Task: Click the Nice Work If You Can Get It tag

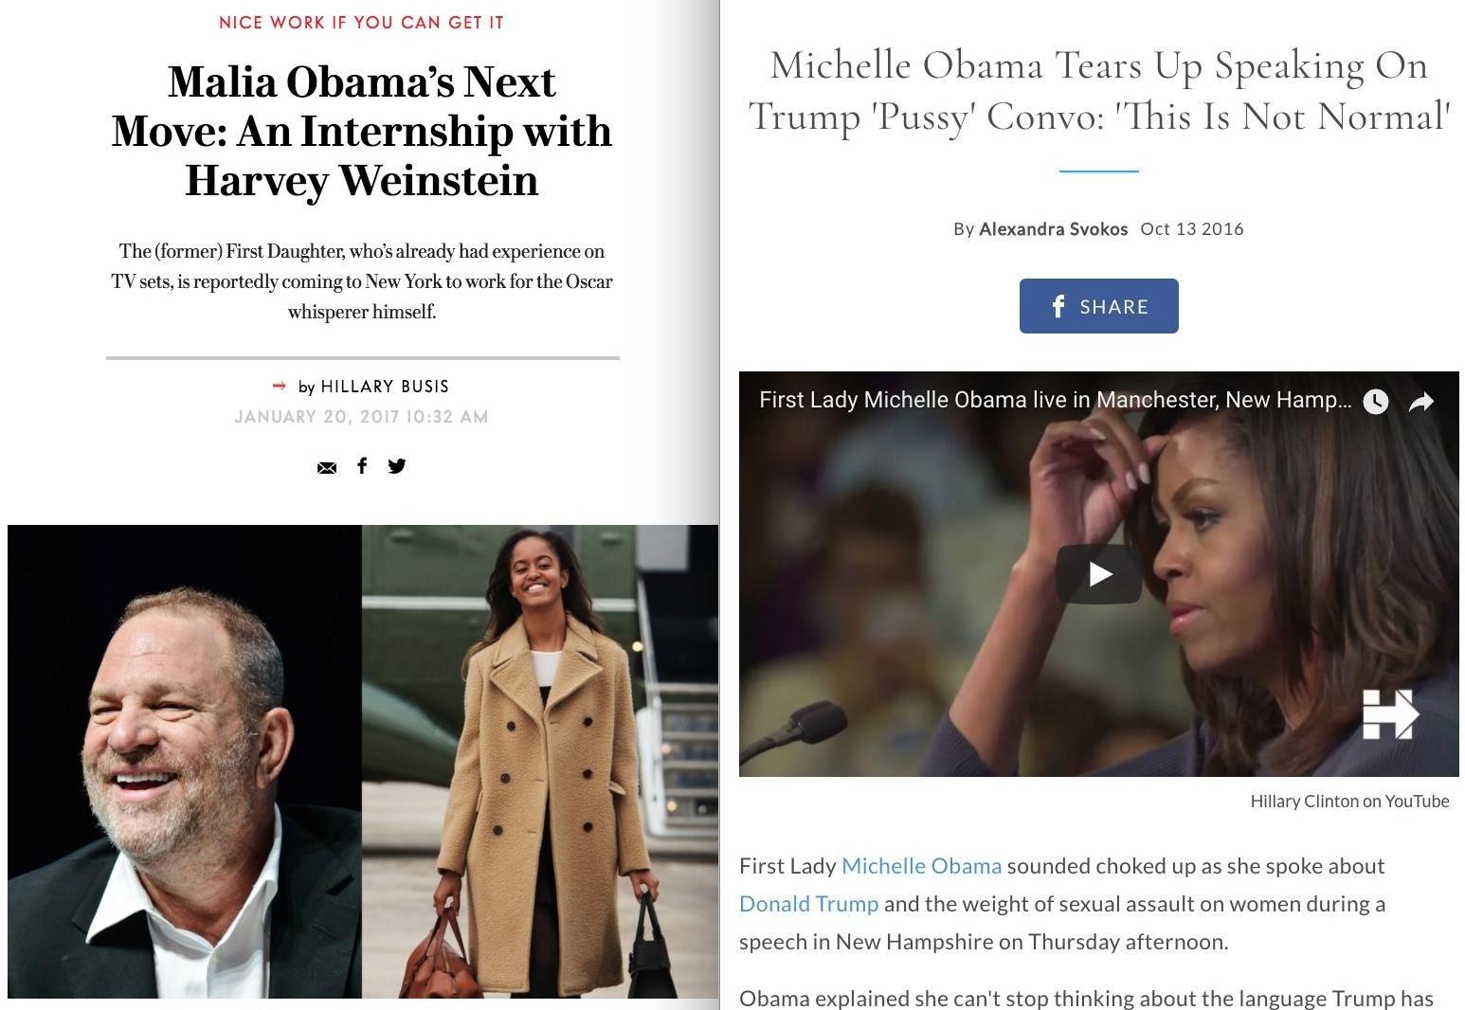Action: 361,22
